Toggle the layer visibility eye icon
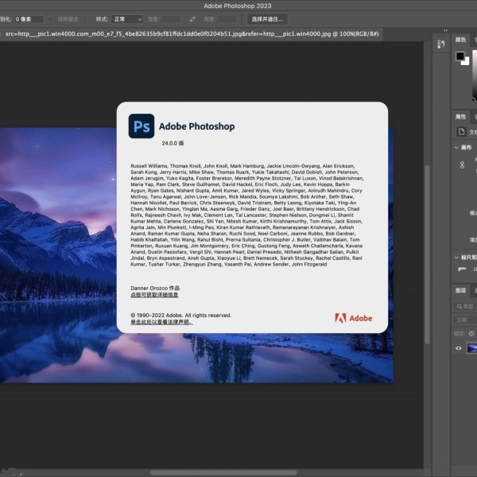Viewport: 477px width, 477px height. tap(459, 348)
